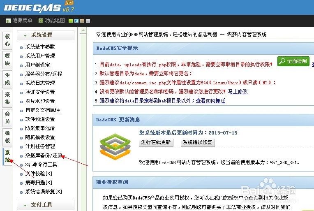Viewport: 314px width, 211px height.
Task: Click the DedeCMS 更新消息 panel header
Action: 203,120
